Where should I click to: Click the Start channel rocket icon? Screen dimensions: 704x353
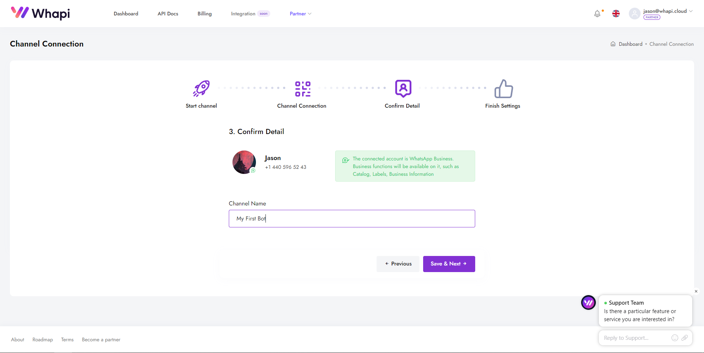coord(201,89)
